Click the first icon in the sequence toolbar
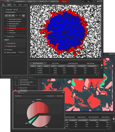Screen dimensions: 115x132 (x=6, y=16)
